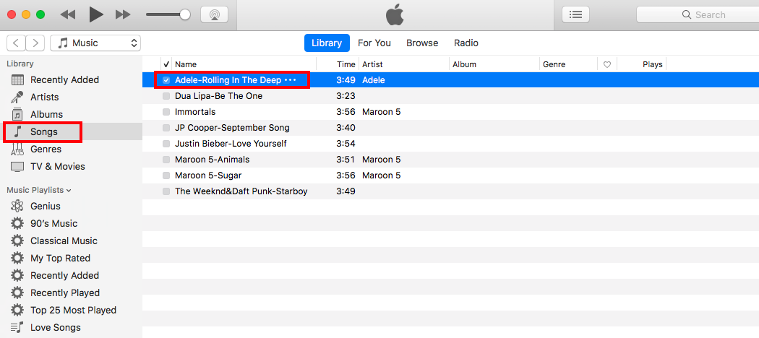759x338 pixels.
Task: Toggle Maroon 5-Sugar checkbox
Action: [x=166, y=175]
